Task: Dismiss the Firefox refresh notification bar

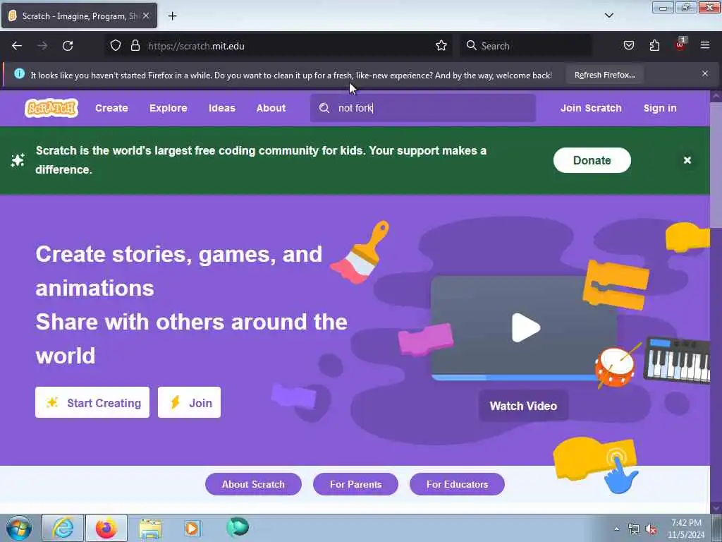Action: coord(705,73)
